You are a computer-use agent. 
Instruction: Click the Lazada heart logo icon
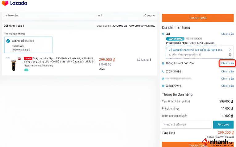5,3
